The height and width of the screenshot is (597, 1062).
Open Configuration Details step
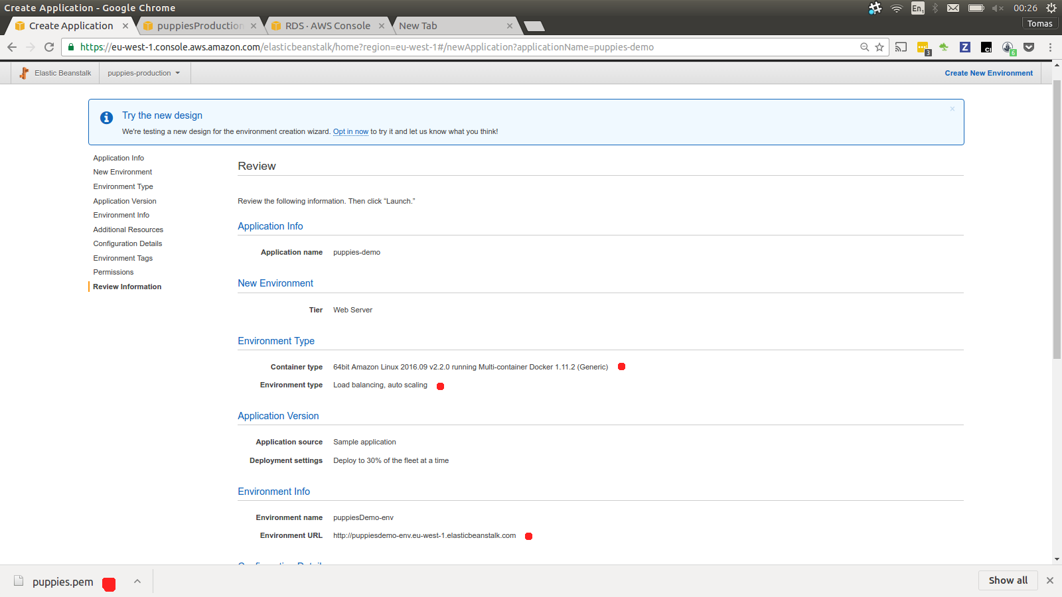(x=127, y=243)
